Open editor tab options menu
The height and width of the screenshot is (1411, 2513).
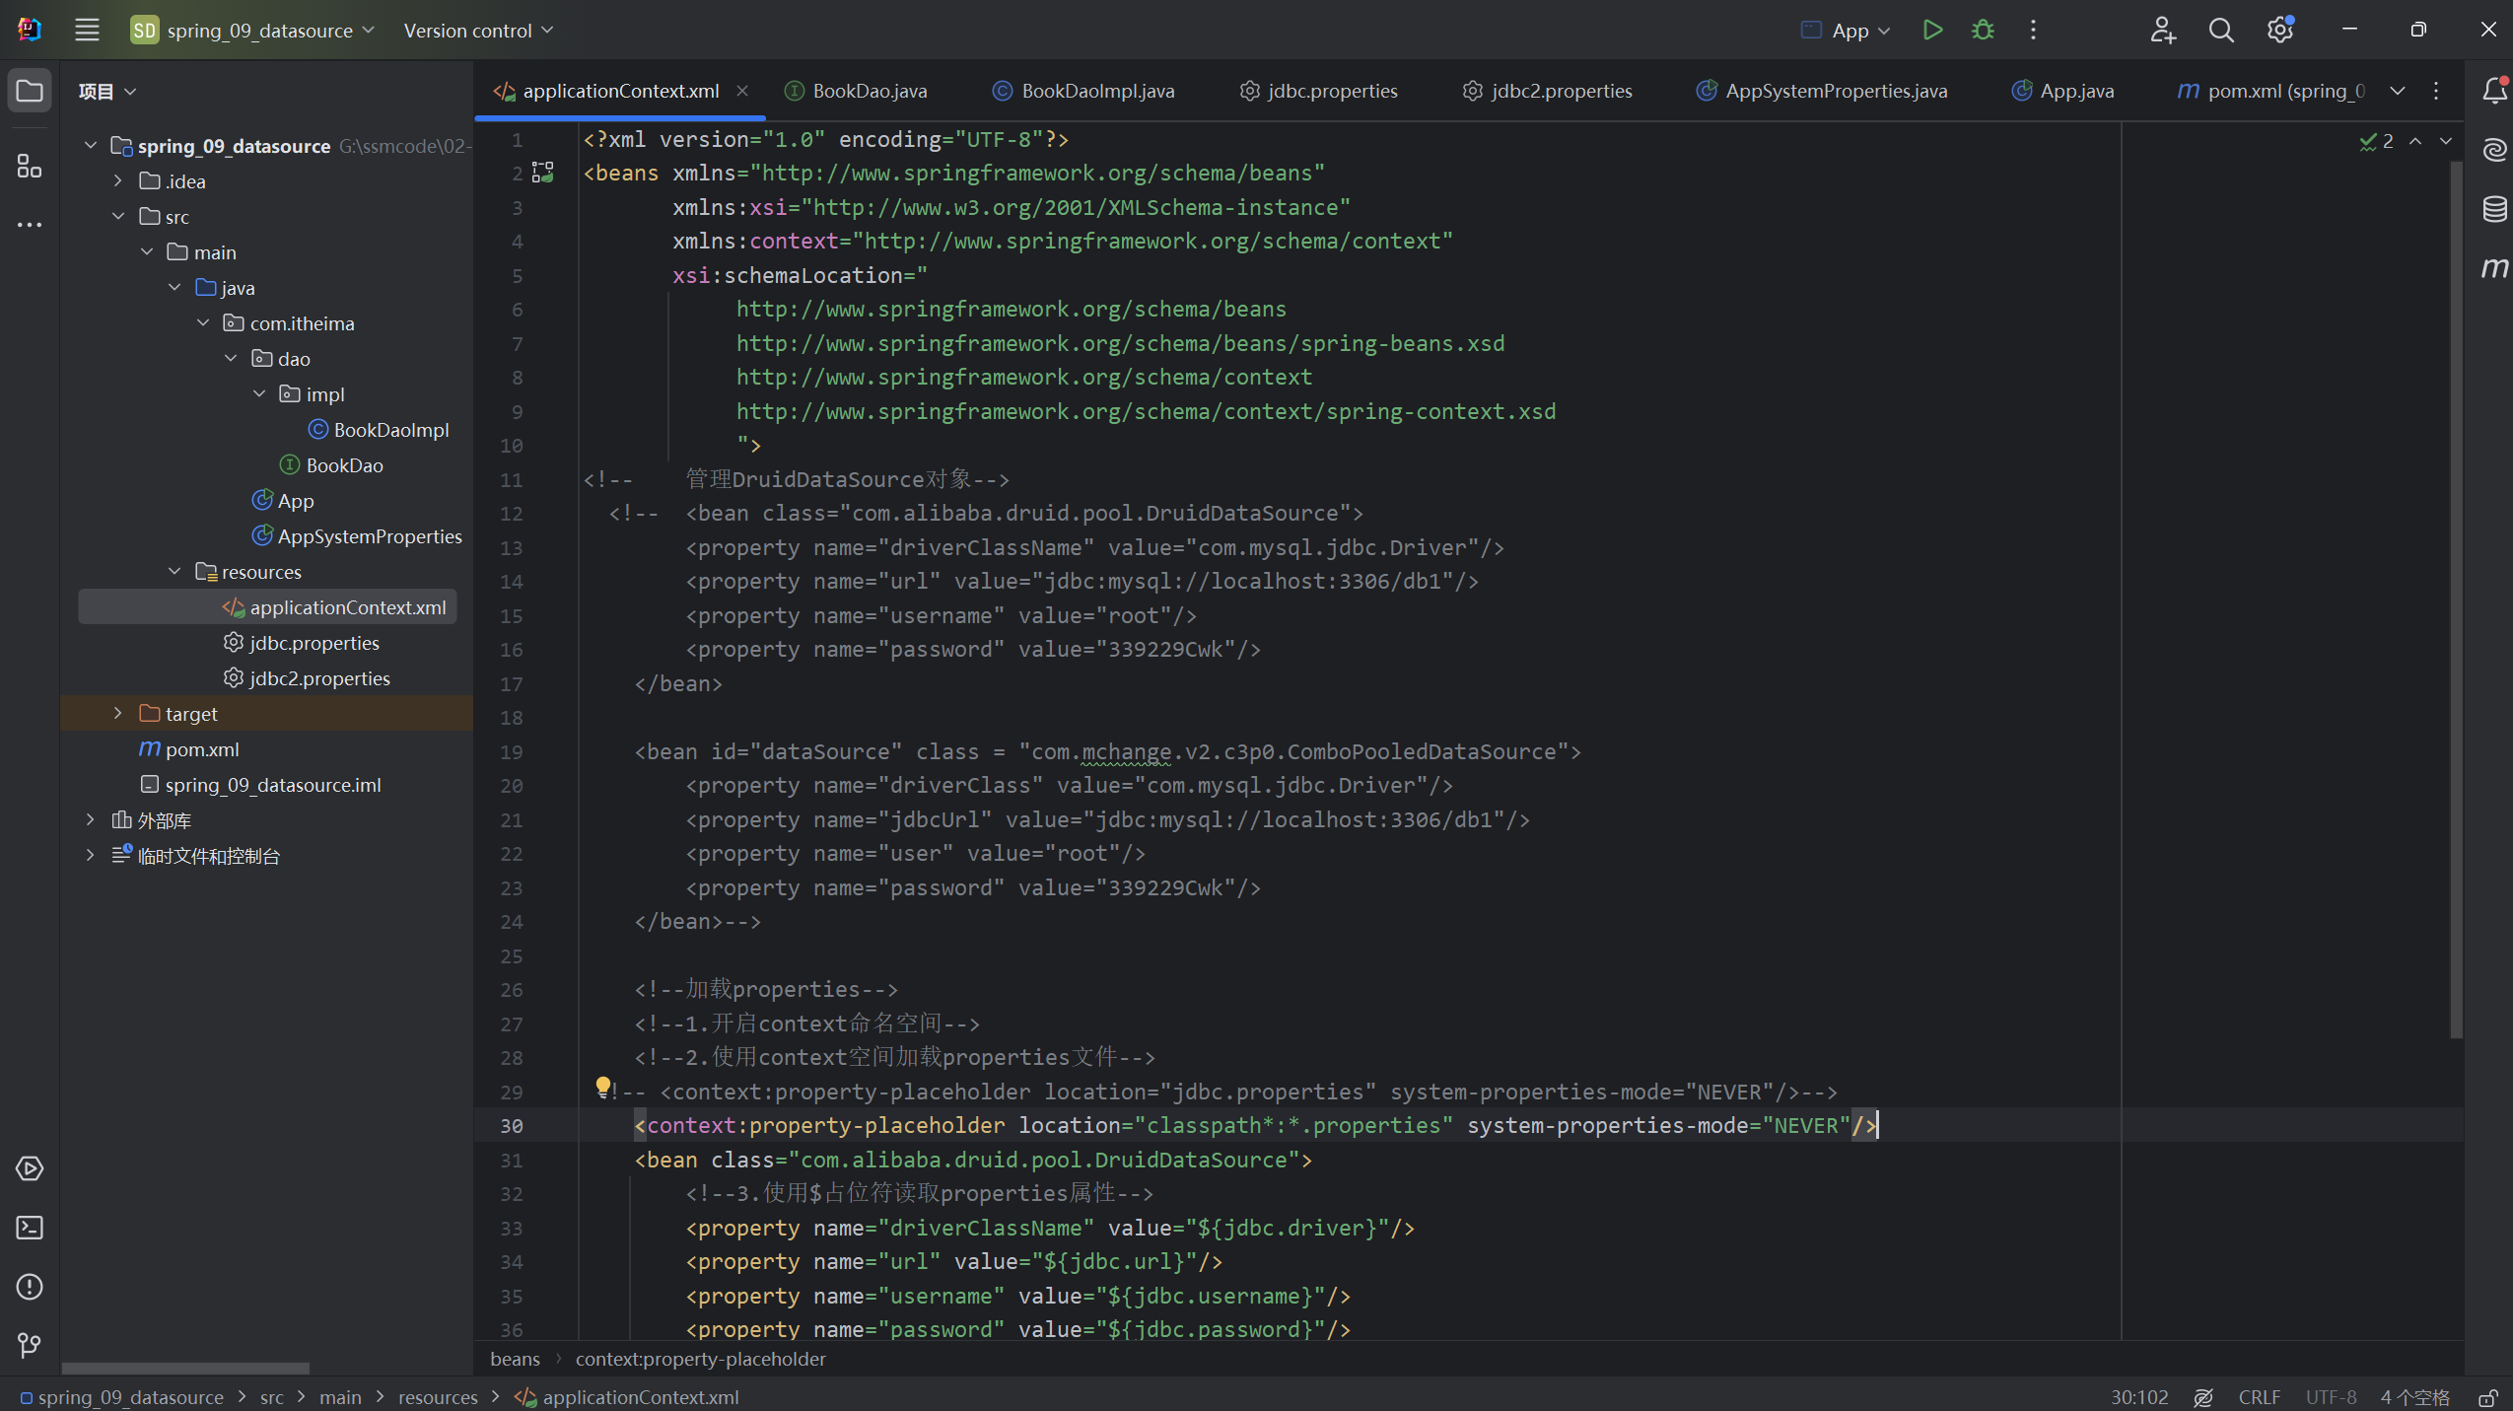coord(2436,91)
